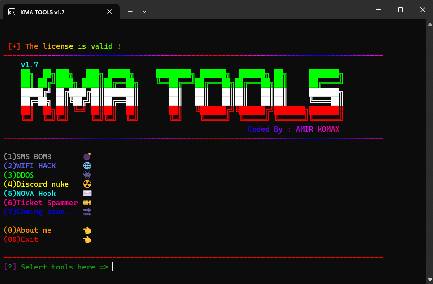Close the KMA TOOLS v1.7 tab

click(110, 11)
